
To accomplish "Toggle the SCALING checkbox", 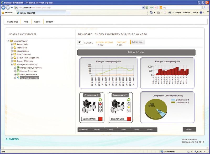I will (x=80, y=42).
